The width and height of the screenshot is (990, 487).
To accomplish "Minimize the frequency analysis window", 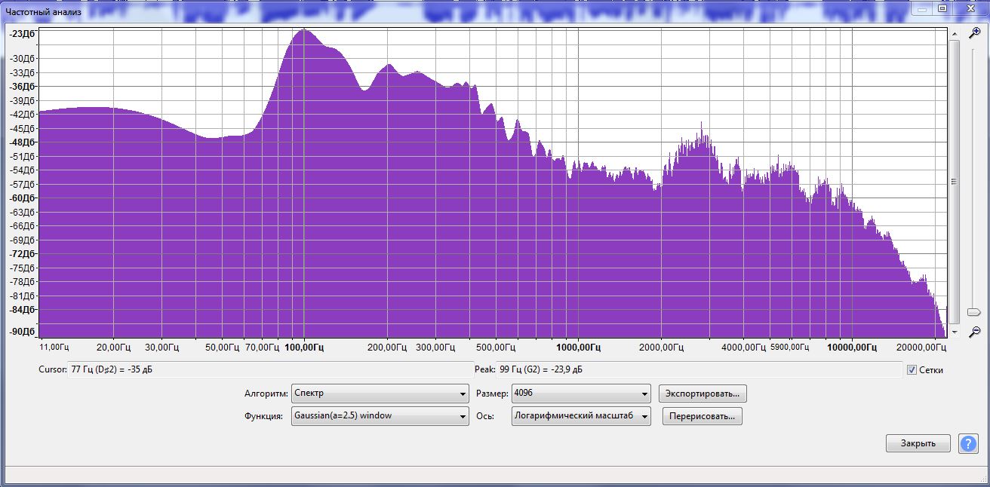I will [922, 8].
